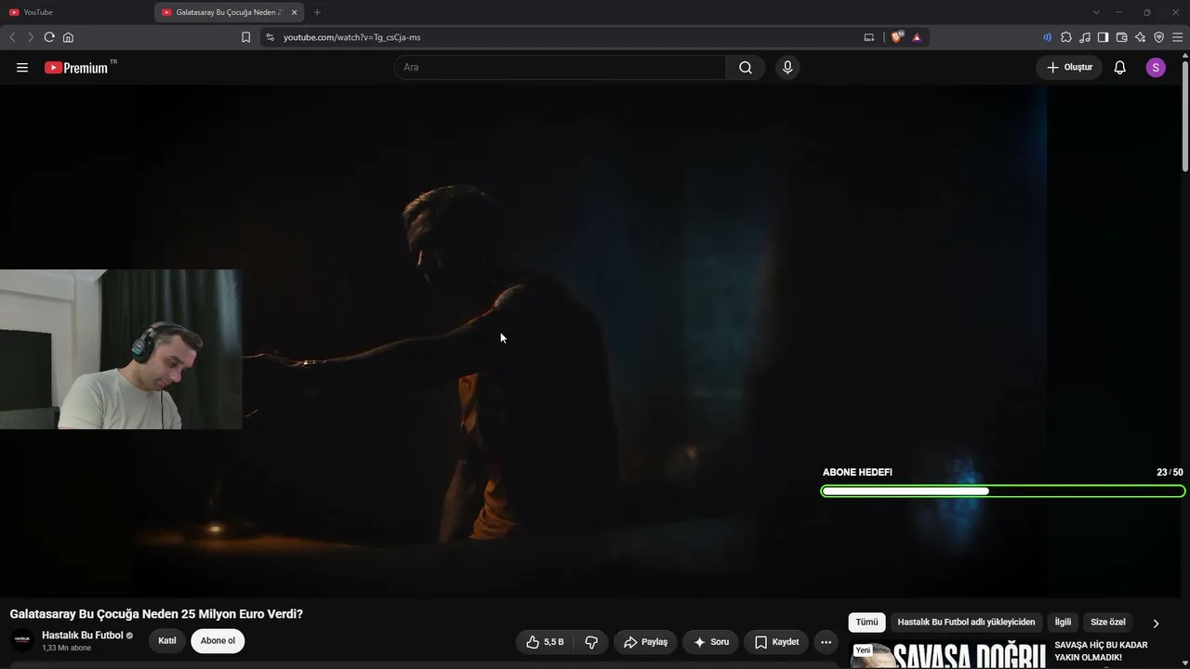Viewport: 1190px width, 669px height.
Task: Go back in browser history
Action: point(12,37)
